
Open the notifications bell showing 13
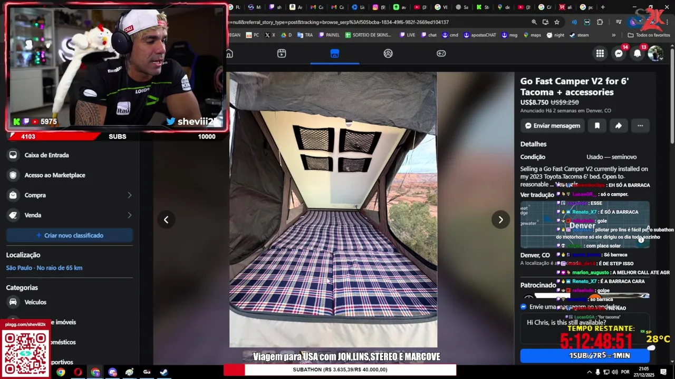638,53
